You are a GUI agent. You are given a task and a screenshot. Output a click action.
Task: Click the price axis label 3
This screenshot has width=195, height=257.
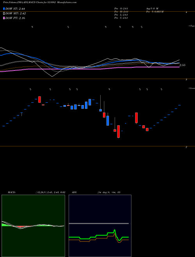(x=186, y=80)
